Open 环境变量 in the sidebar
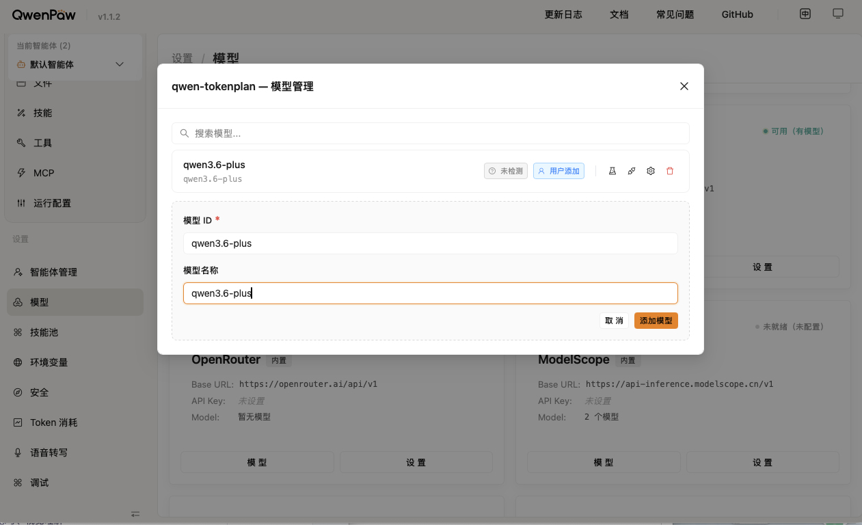The image size is (862, 525). [x=49, y=362]
